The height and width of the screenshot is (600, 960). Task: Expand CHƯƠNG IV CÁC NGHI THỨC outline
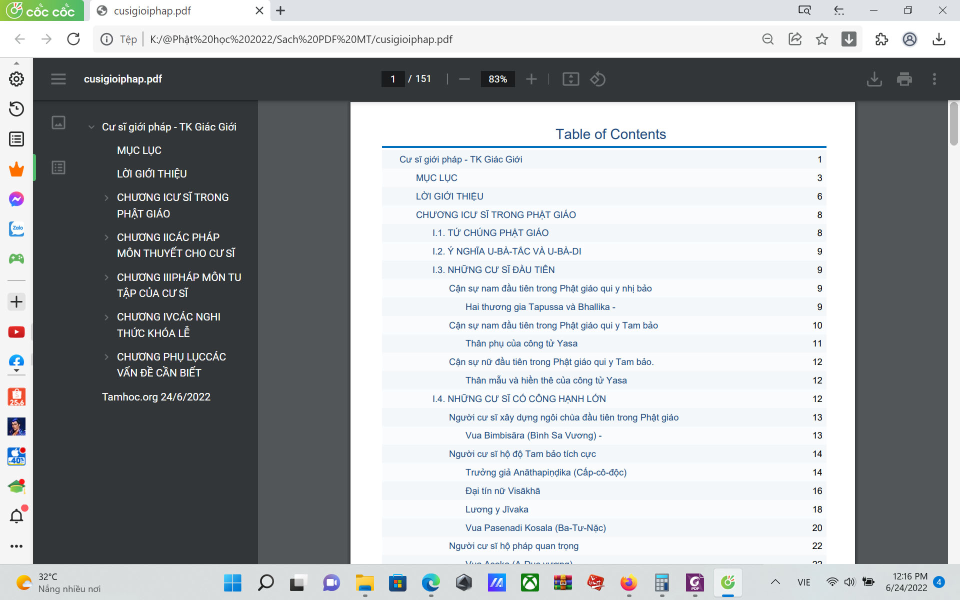106,317
